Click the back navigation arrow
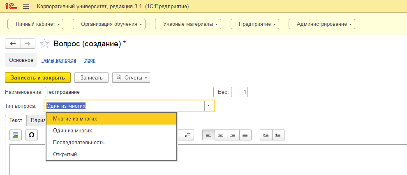 tap(13, 44)
